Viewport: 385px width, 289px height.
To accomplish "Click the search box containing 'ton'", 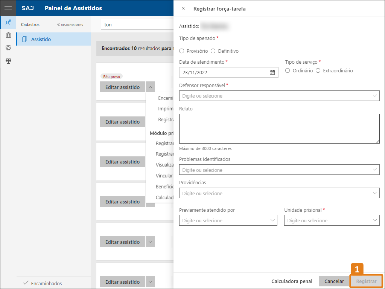I will (x=137, y=24).
